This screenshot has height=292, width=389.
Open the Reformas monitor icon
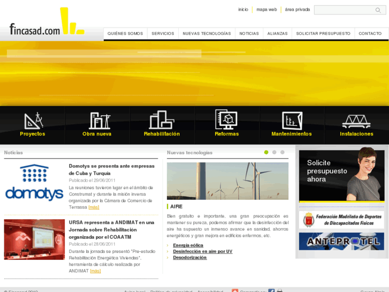click(x=226, y=119)
